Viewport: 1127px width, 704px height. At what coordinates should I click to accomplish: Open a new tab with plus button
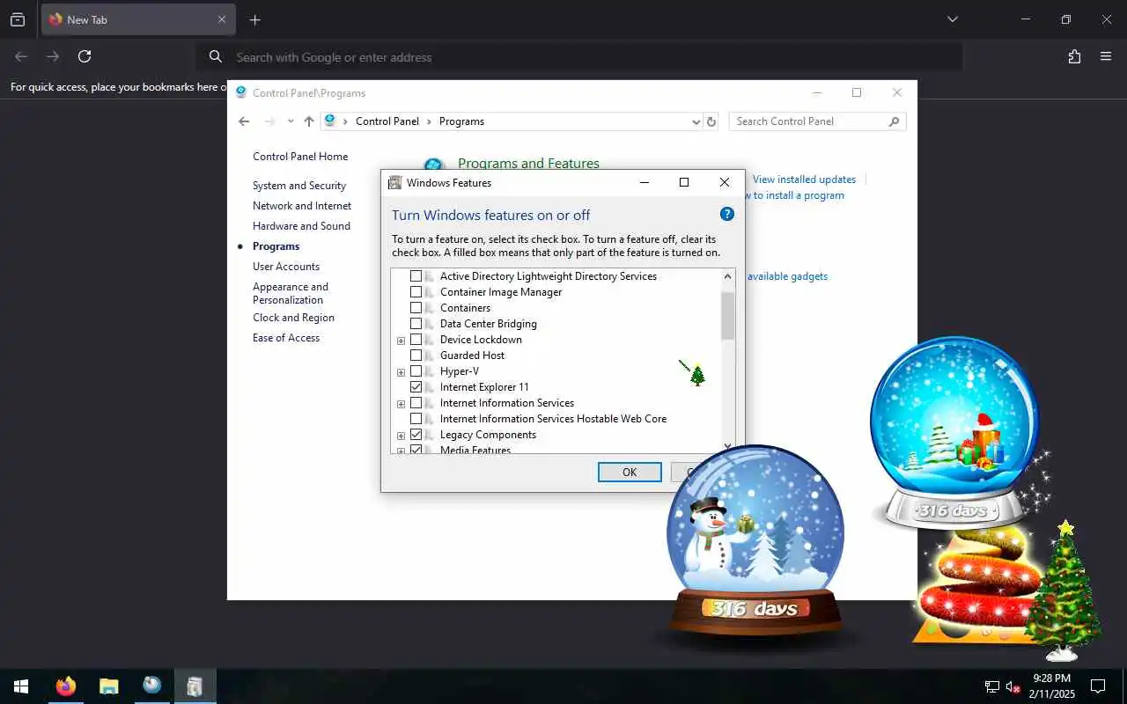coord(254,19)
